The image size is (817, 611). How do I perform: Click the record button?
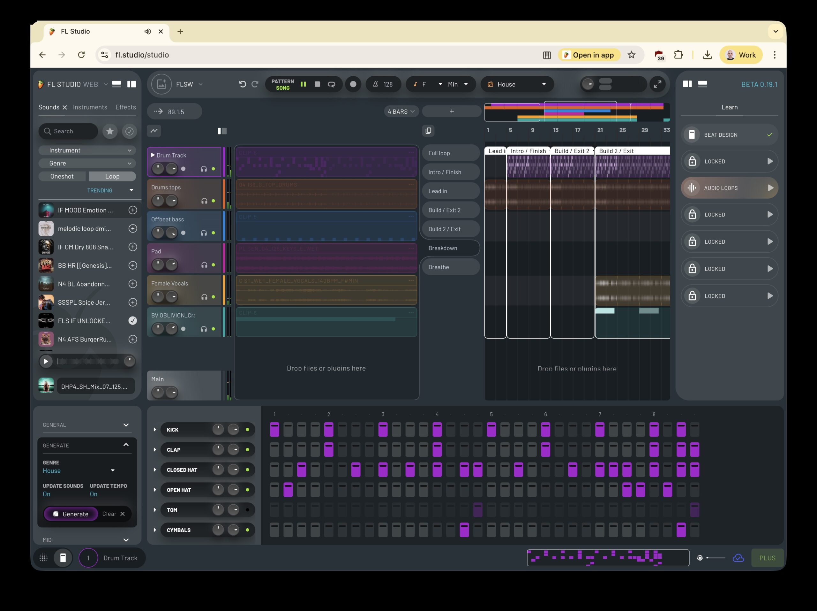[x=353, y=84]
